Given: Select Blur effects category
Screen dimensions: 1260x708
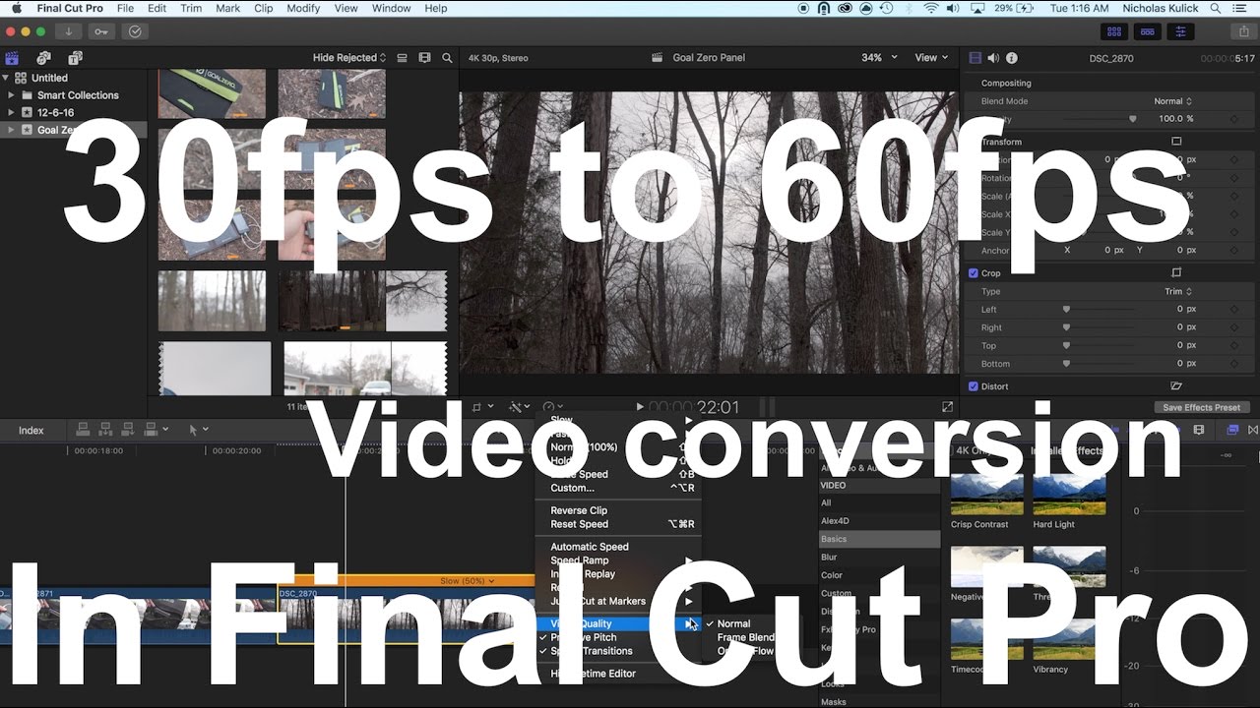Looking at the screenshot, I should [879, 557].
